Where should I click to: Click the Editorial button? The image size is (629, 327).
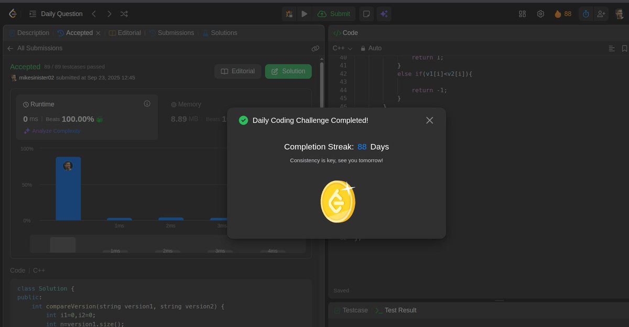pyautogui.click(x=238, y=71)
